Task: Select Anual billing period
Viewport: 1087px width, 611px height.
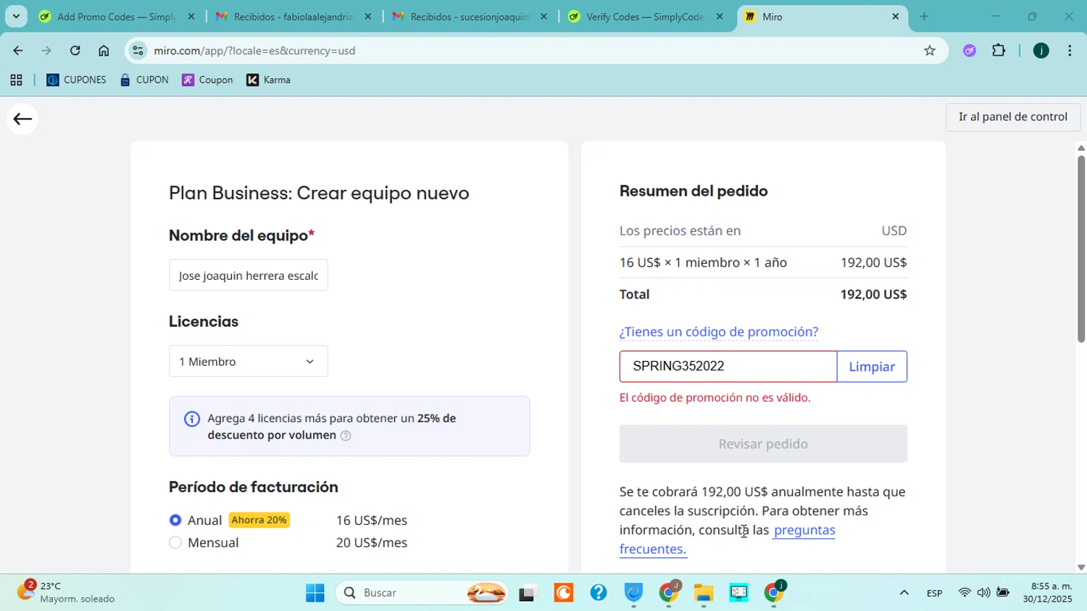Action: 175,520
